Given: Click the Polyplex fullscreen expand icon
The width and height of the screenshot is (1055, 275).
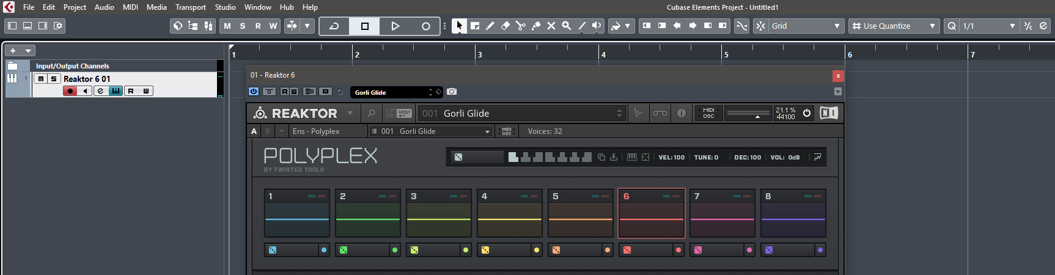Looking at the screenshot, I should 645,157.
